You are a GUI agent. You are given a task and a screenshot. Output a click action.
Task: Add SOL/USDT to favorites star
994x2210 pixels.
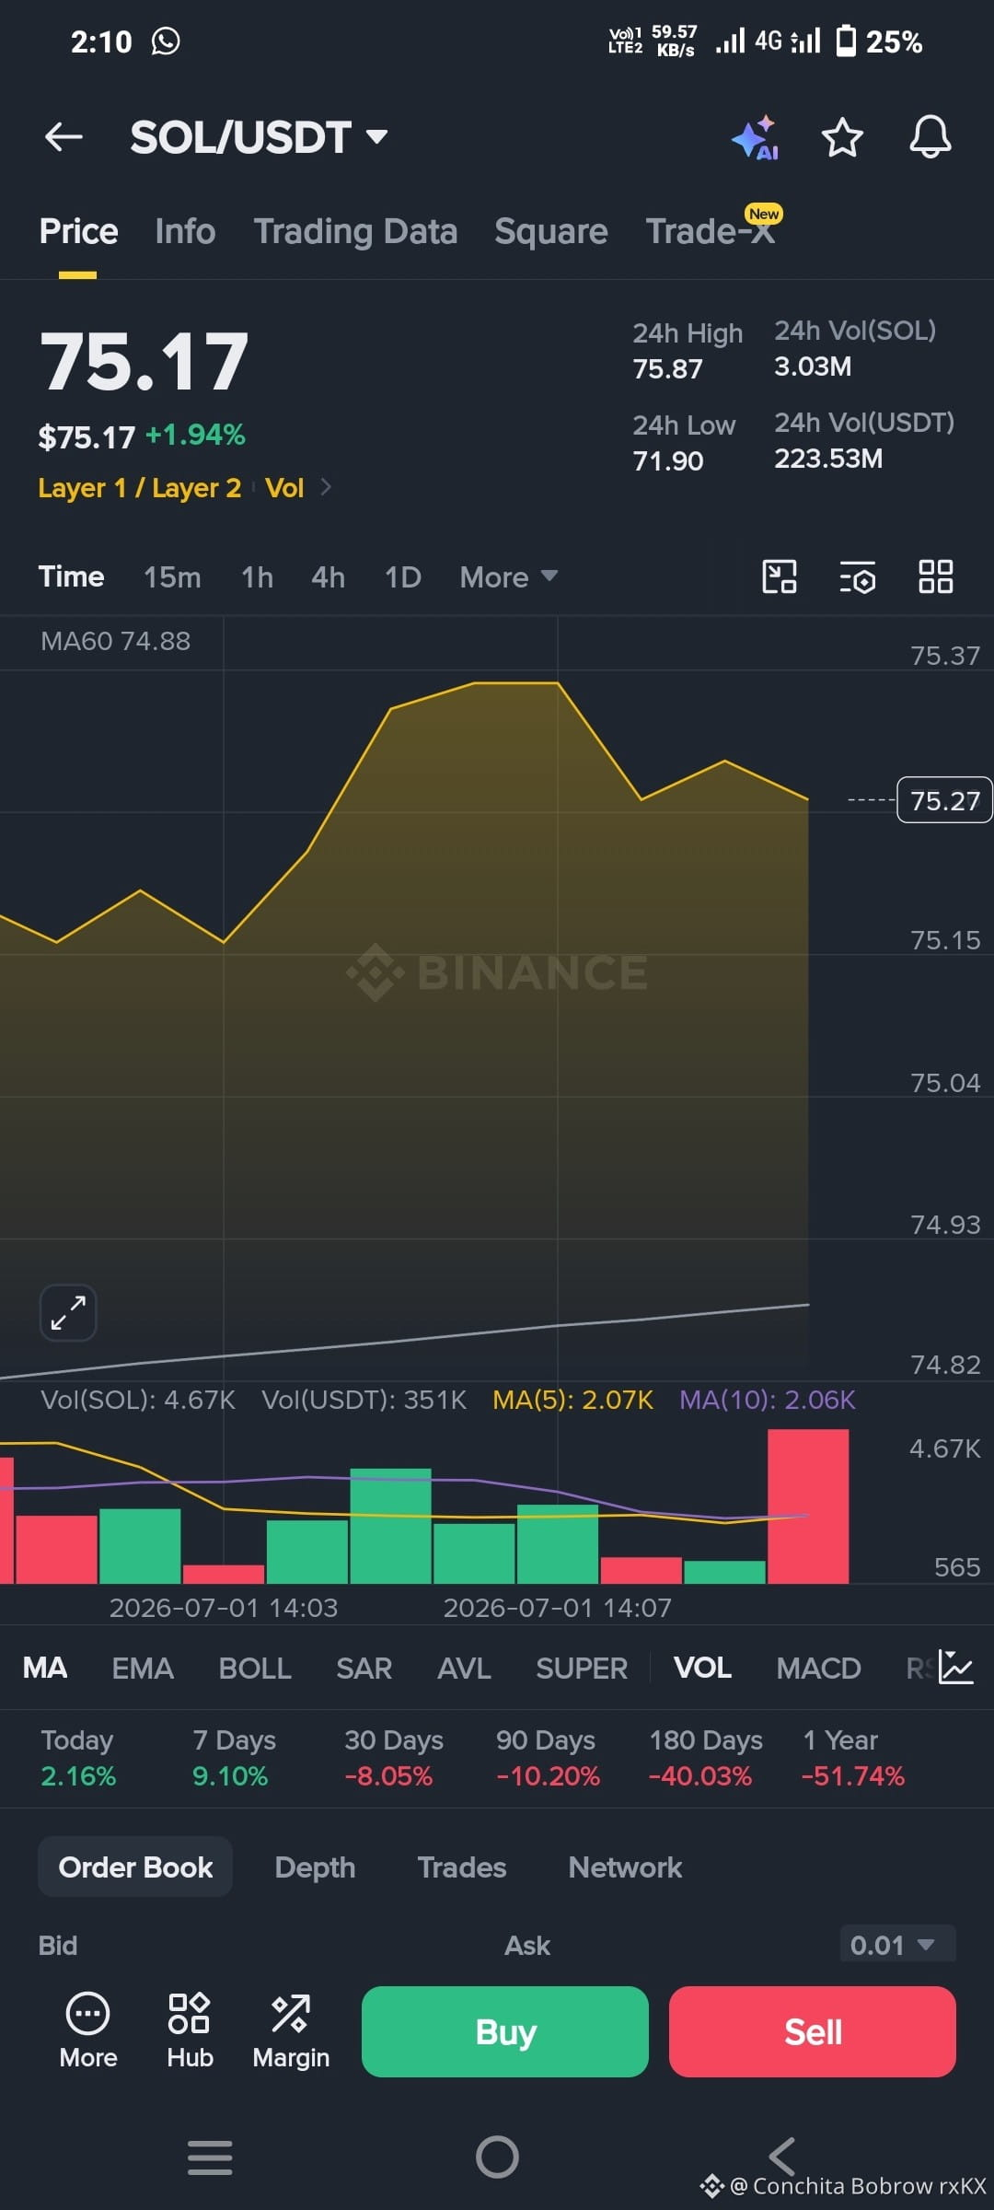click(842, 138)
